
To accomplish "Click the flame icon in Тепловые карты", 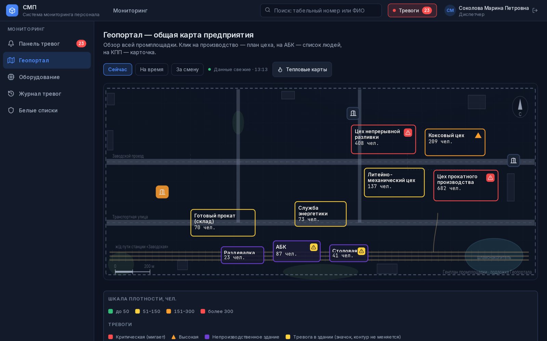I will (x=280, y=70).
